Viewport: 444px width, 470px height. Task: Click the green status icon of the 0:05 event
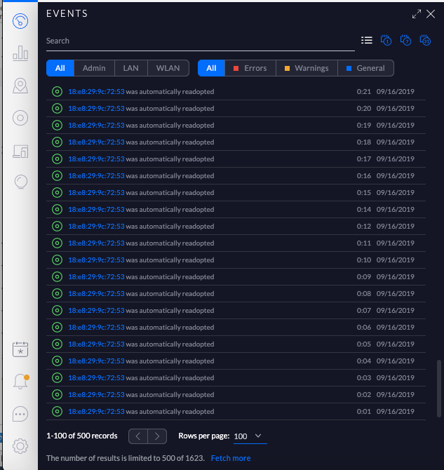click(x=57, y=344)
